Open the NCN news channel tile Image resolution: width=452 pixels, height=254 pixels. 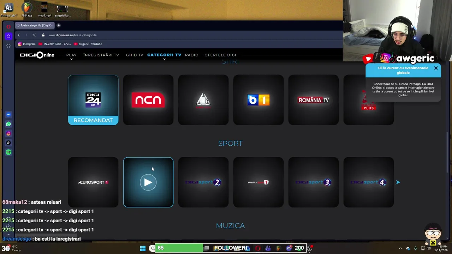[x=148, y=100]
